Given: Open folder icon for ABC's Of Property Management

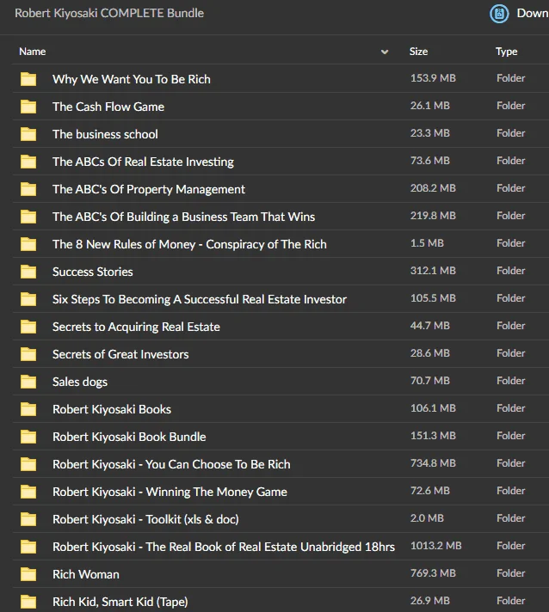Looking at the screenshot, I should tap(28, 189).
